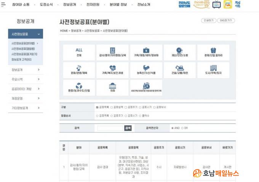
Task: Expand the 공공데이터 개방 sidebar menu
Action: (x=38, y=89)
